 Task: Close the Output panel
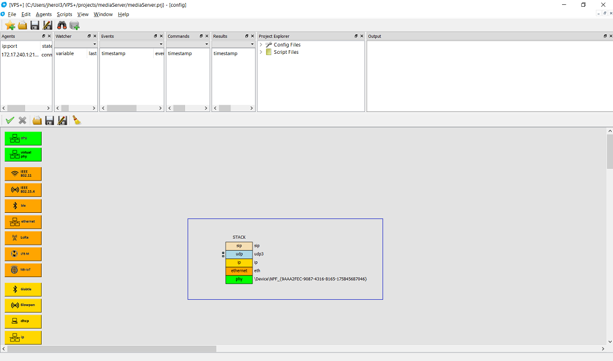610,36
